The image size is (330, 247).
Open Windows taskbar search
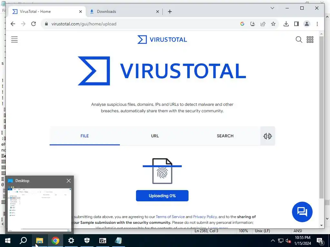pos(23,241)
